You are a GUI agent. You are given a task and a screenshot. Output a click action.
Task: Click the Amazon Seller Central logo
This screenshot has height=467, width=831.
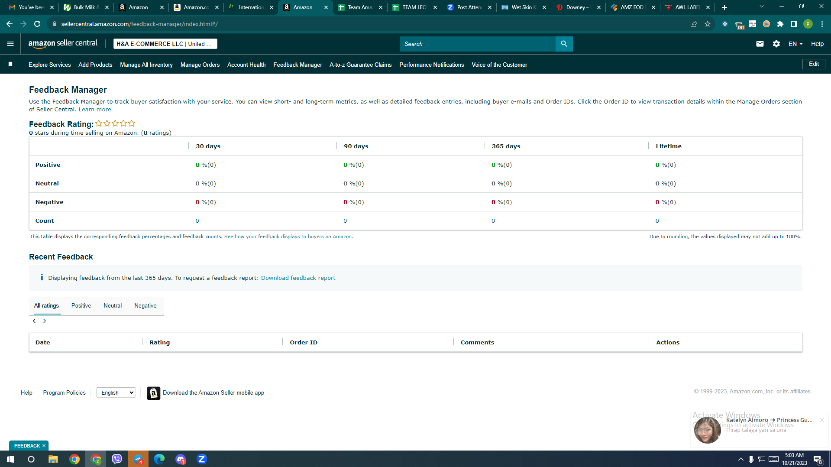tap(63, 44)
